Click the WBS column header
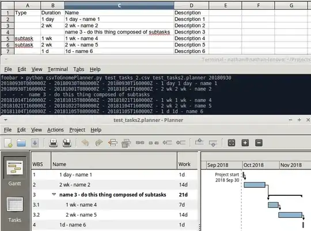Image resolution: width=311 pixels, height=231 pixels. coord(41,161)
